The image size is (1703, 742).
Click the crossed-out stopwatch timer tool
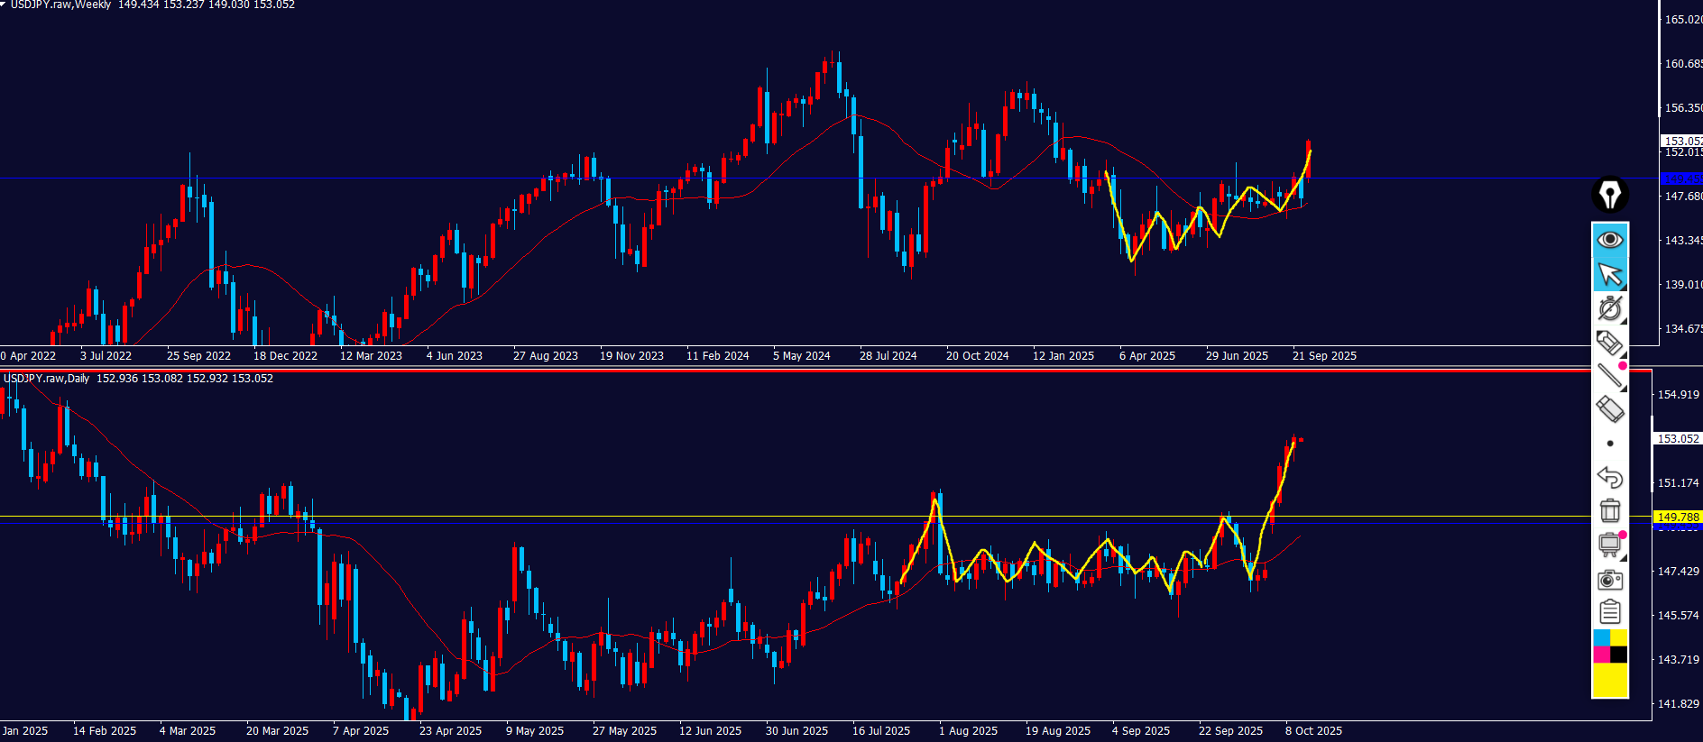pos(1610,309)
